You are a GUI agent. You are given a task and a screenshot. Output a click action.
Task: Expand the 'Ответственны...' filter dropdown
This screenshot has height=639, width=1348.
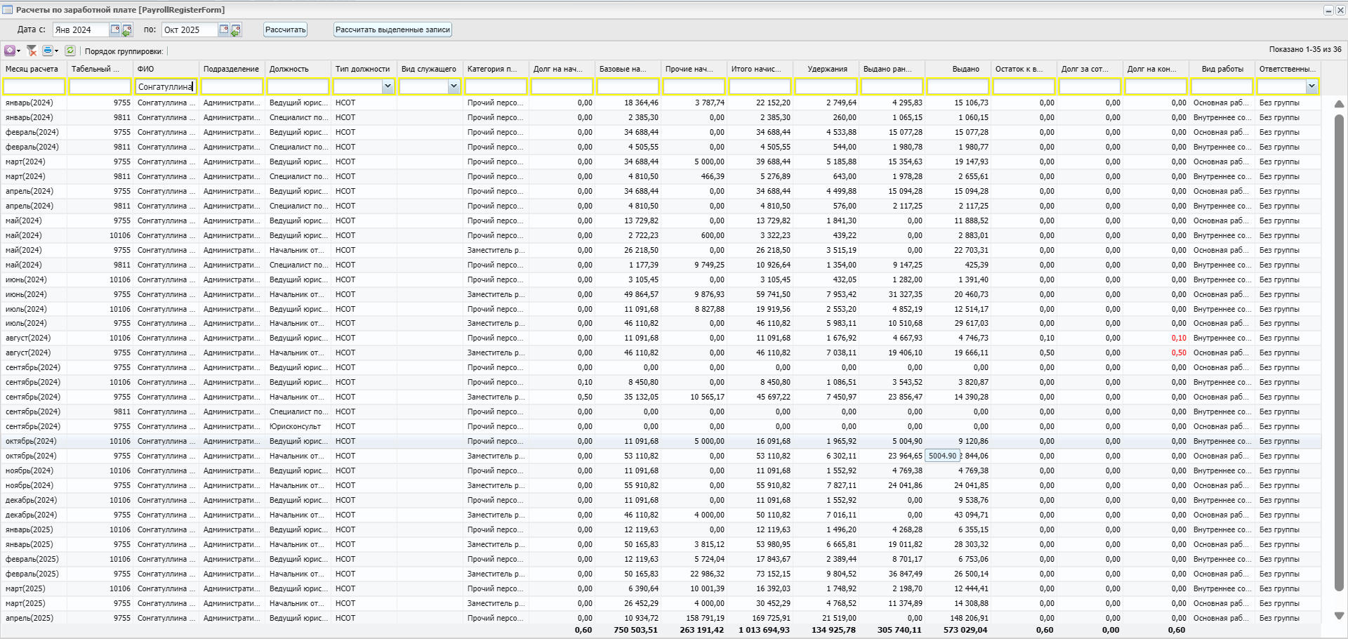click(x=1311, y=86)
